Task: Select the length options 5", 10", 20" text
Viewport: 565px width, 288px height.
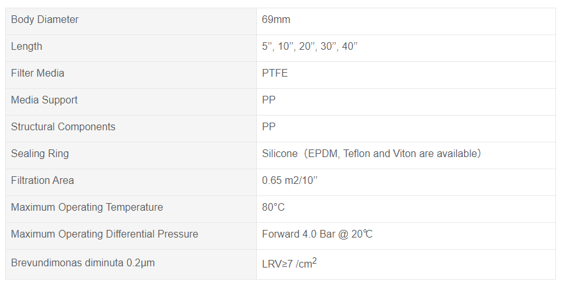Action: click(x=309, y=47)
